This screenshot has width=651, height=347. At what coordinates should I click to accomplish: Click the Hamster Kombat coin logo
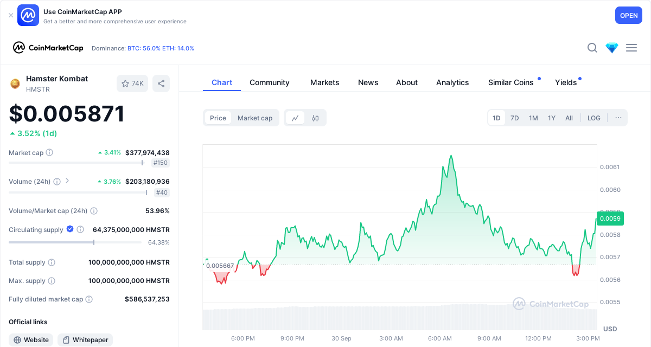(x=15, y=83)
